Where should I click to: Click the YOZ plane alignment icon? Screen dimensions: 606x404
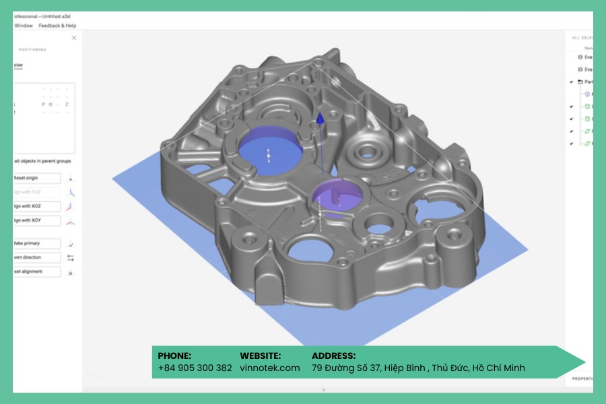[70, 192]
